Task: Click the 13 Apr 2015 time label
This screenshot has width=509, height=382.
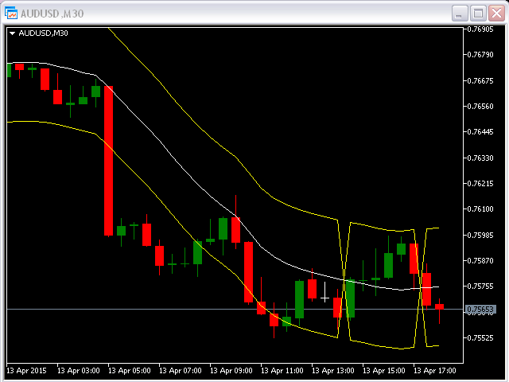Action: [26, 371]
